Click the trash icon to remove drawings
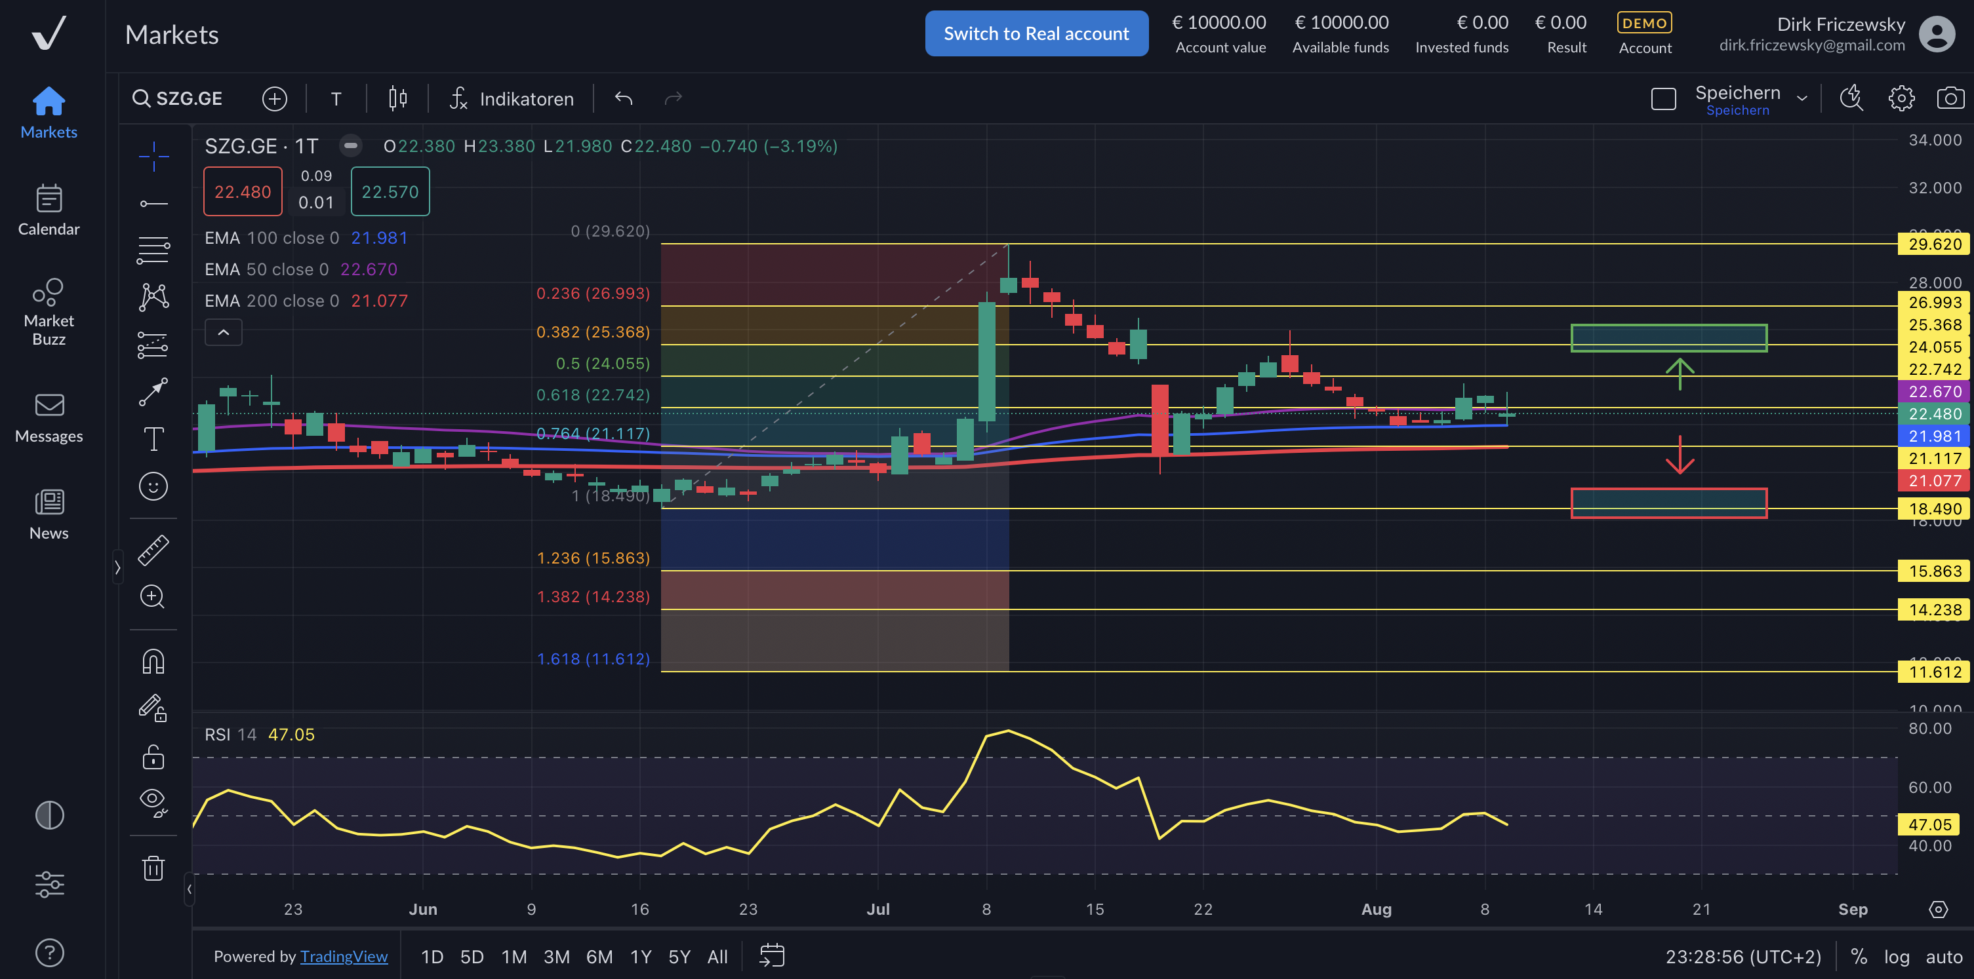Image resolution: width=1974 pixels, height=979 pixels. tap(153, 868)
